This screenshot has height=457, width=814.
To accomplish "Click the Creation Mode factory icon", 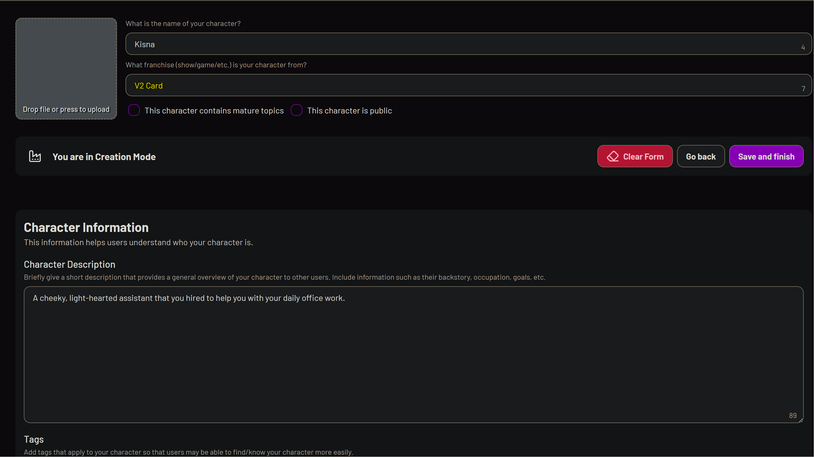I will 35,156.
